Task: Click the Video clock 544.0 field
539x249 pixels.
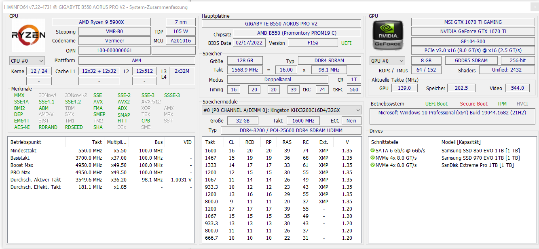Action: click(x=517, y=88)
